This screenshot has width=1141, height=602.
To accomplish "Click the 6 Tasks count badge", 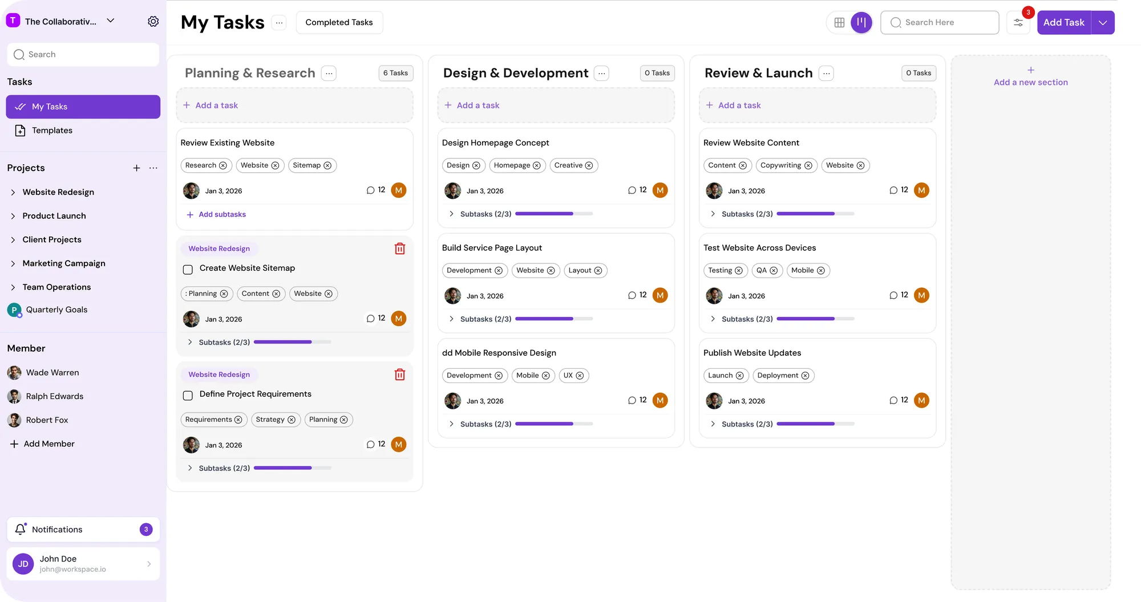I will 395,73.
